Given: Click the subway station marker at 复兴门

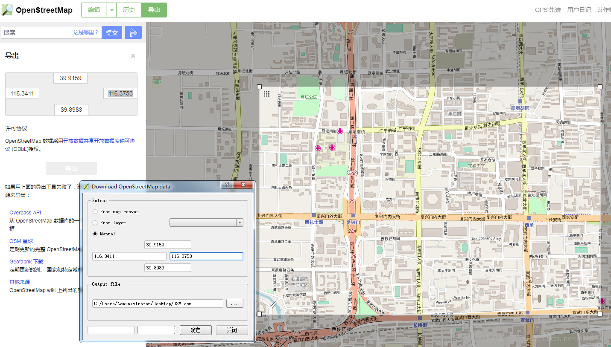Looking at the screenshot, I should (353, 215).
